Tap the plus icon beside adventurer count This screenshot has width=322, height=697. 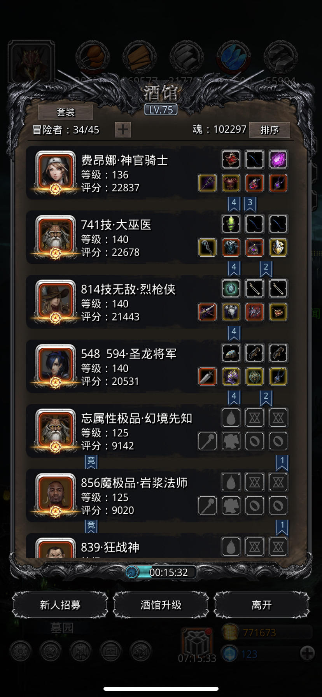click(123, 130)
